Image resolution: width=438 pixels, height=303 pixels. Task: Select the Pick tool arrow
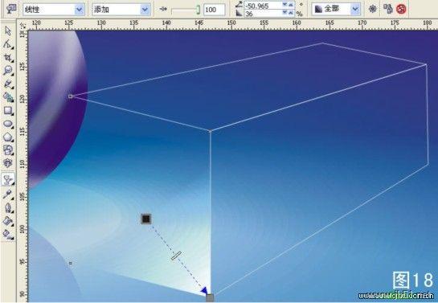[x=8, y=31]
